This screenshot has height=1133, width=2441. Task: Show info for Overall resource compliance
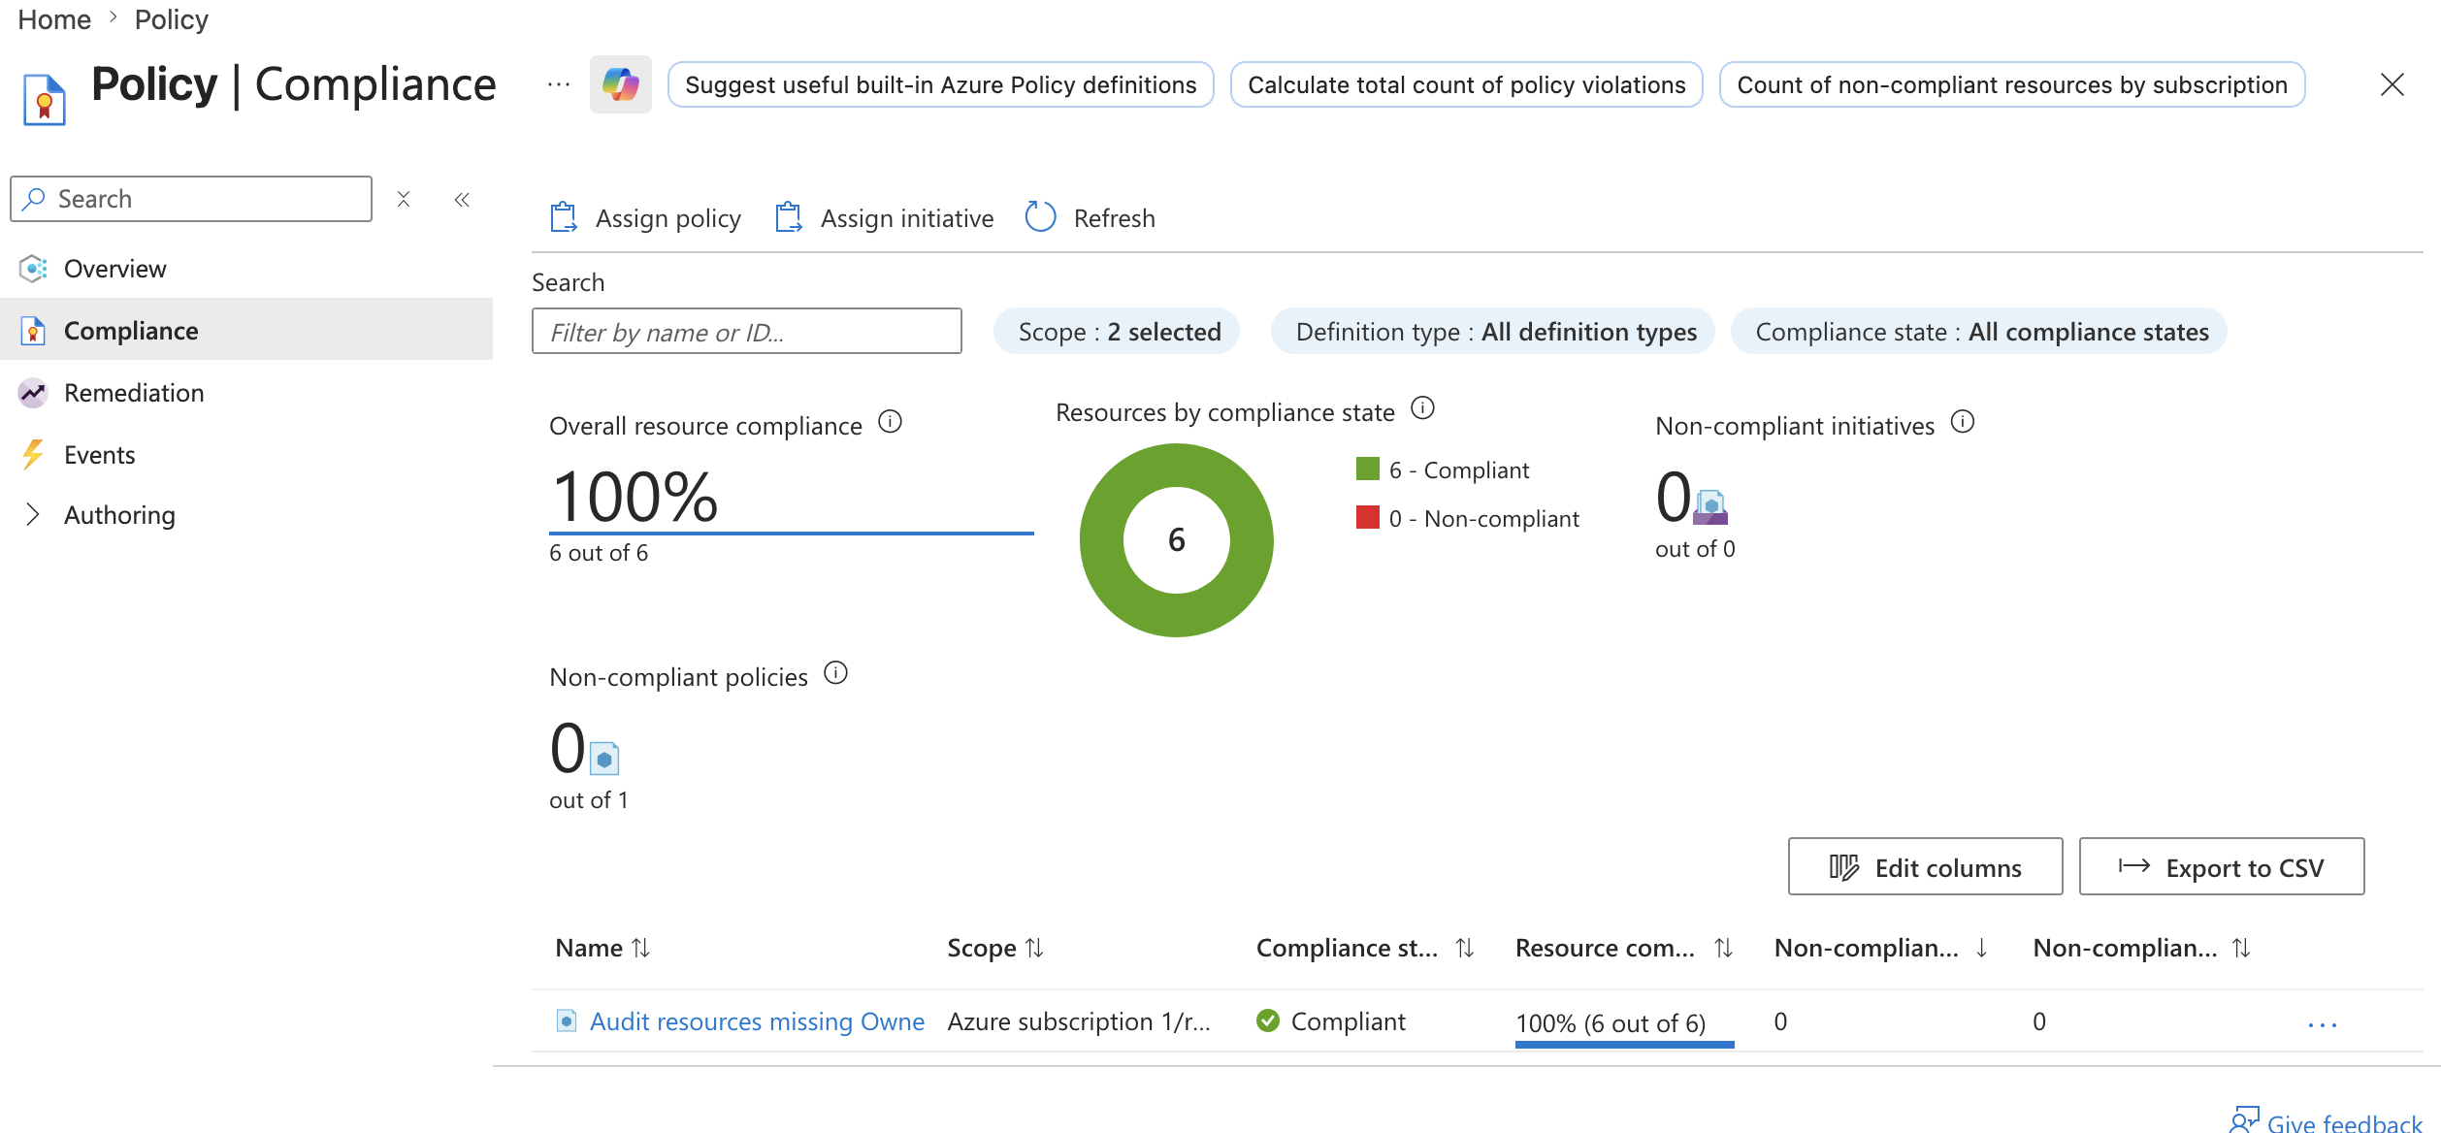(x=890, y=422)
